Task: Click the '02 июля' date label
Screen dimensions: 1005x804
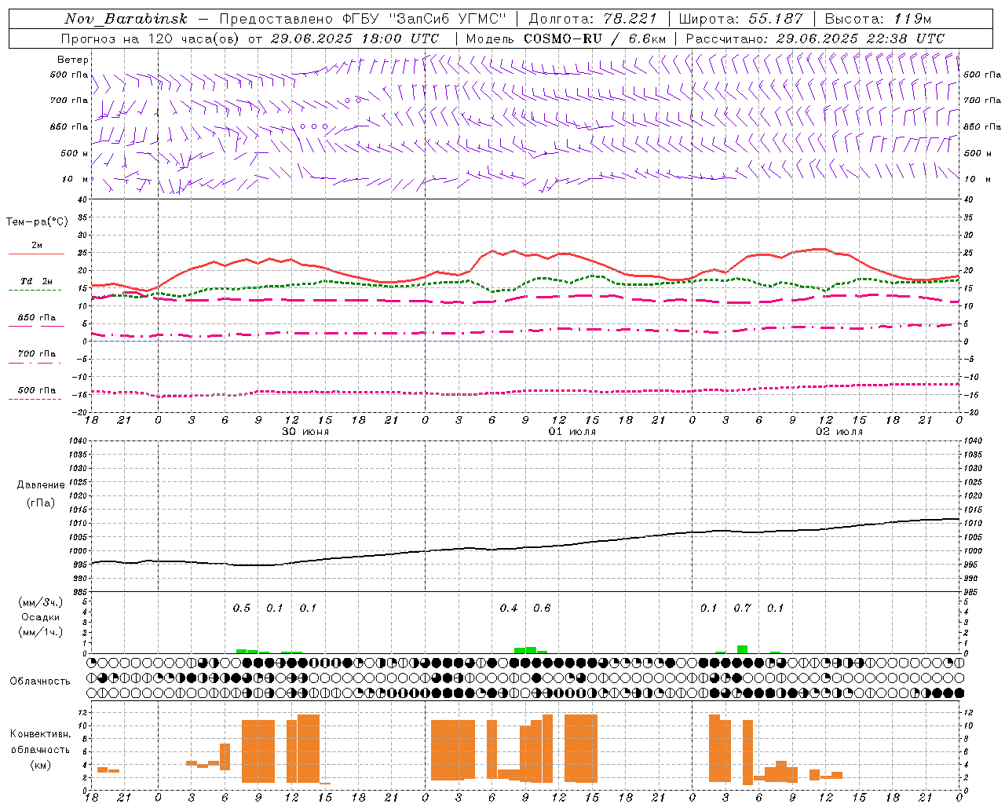Action: tap(839, 432)
